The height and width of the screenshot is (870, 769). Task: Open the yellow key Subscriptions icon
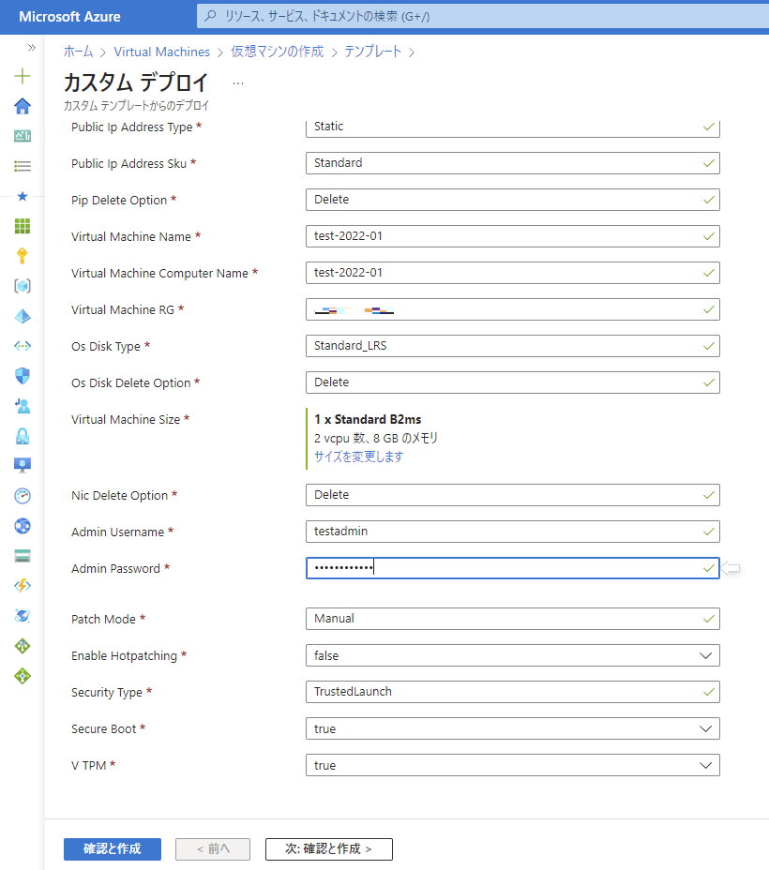(x=23, y=256)
